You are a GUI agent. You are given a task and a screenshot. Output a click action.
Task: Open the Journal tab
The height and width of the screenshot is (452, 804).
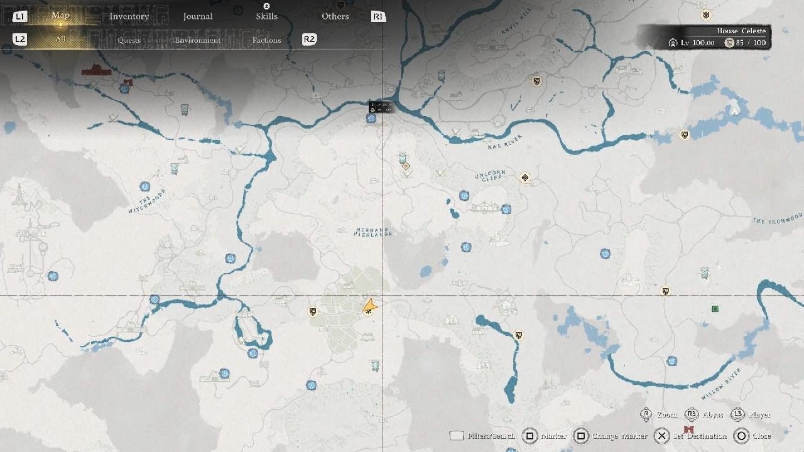198,16
